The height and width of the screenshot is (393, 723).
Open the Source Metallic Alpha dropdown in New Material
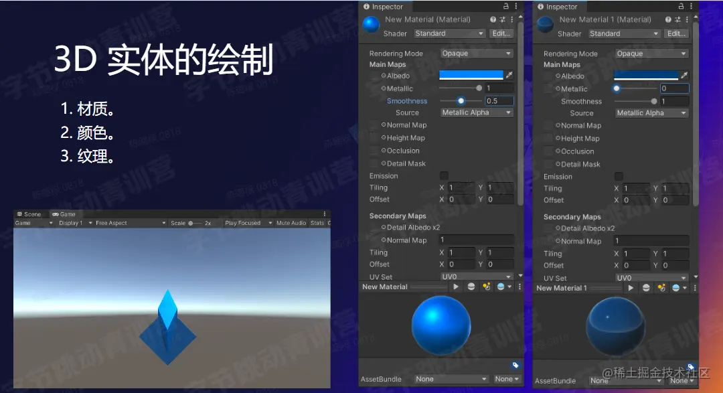[477, 112]
